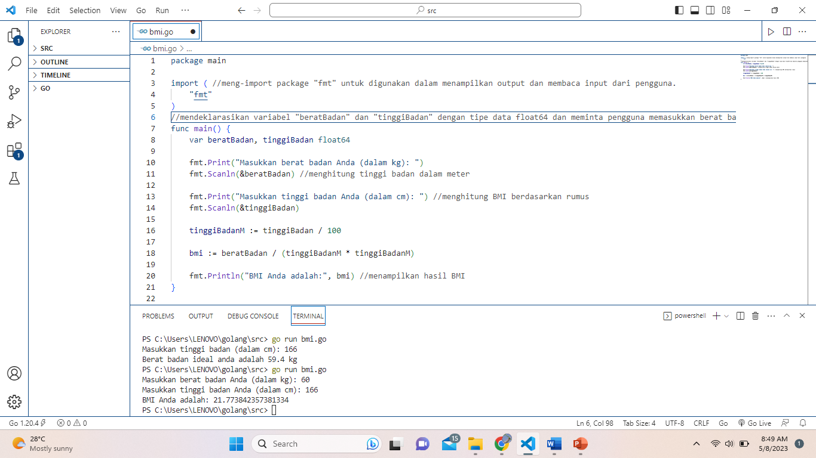Switch to the OUTPUT panel tab
The width and height of the screenshot is (816, 458).
[201, 316]
